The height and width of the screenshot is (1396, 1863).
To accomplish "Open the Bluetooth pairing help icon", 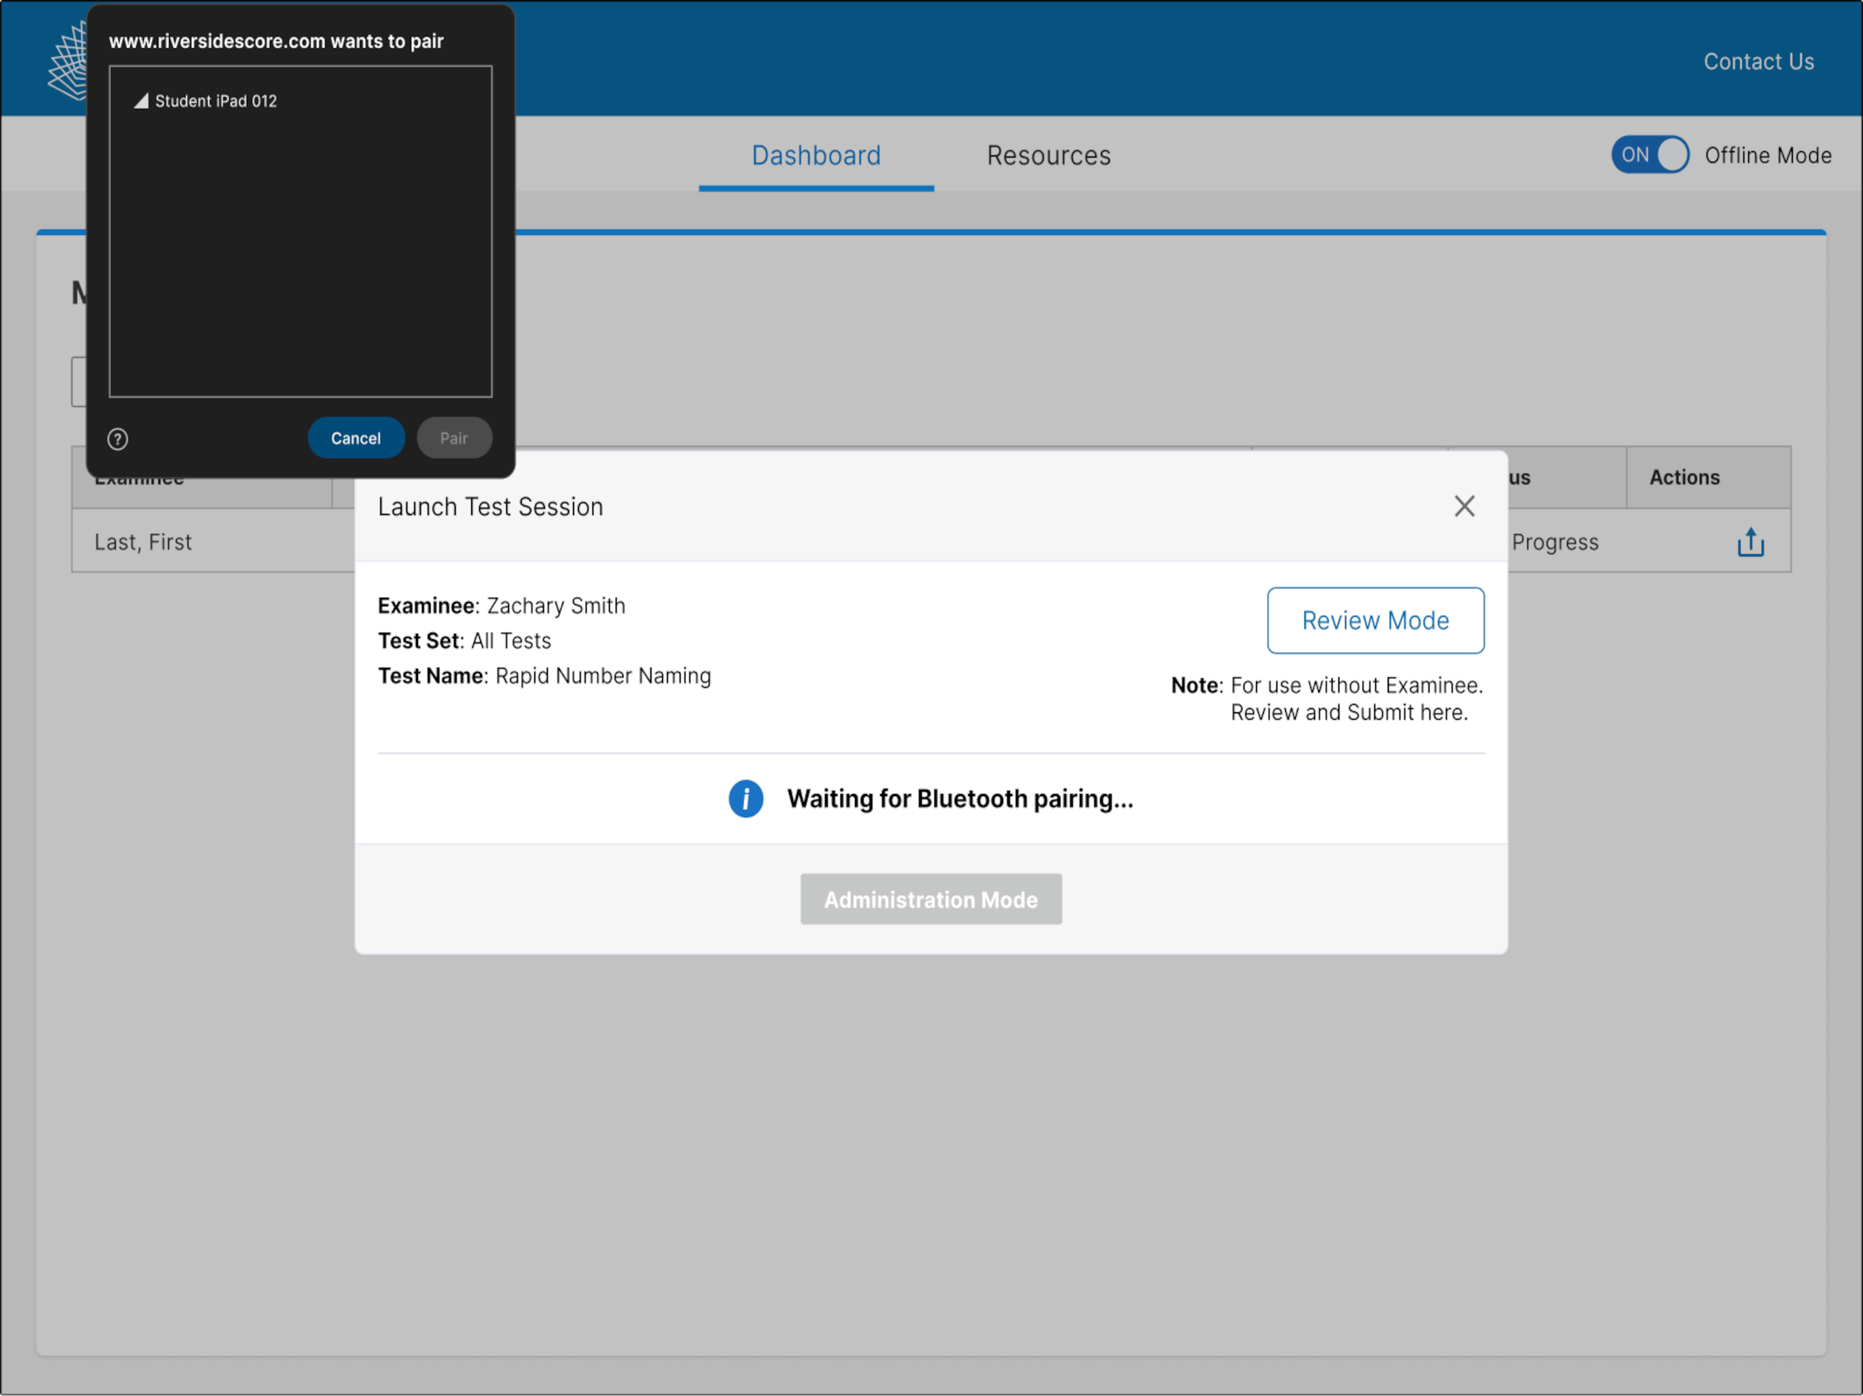I will tap(118, 439).
